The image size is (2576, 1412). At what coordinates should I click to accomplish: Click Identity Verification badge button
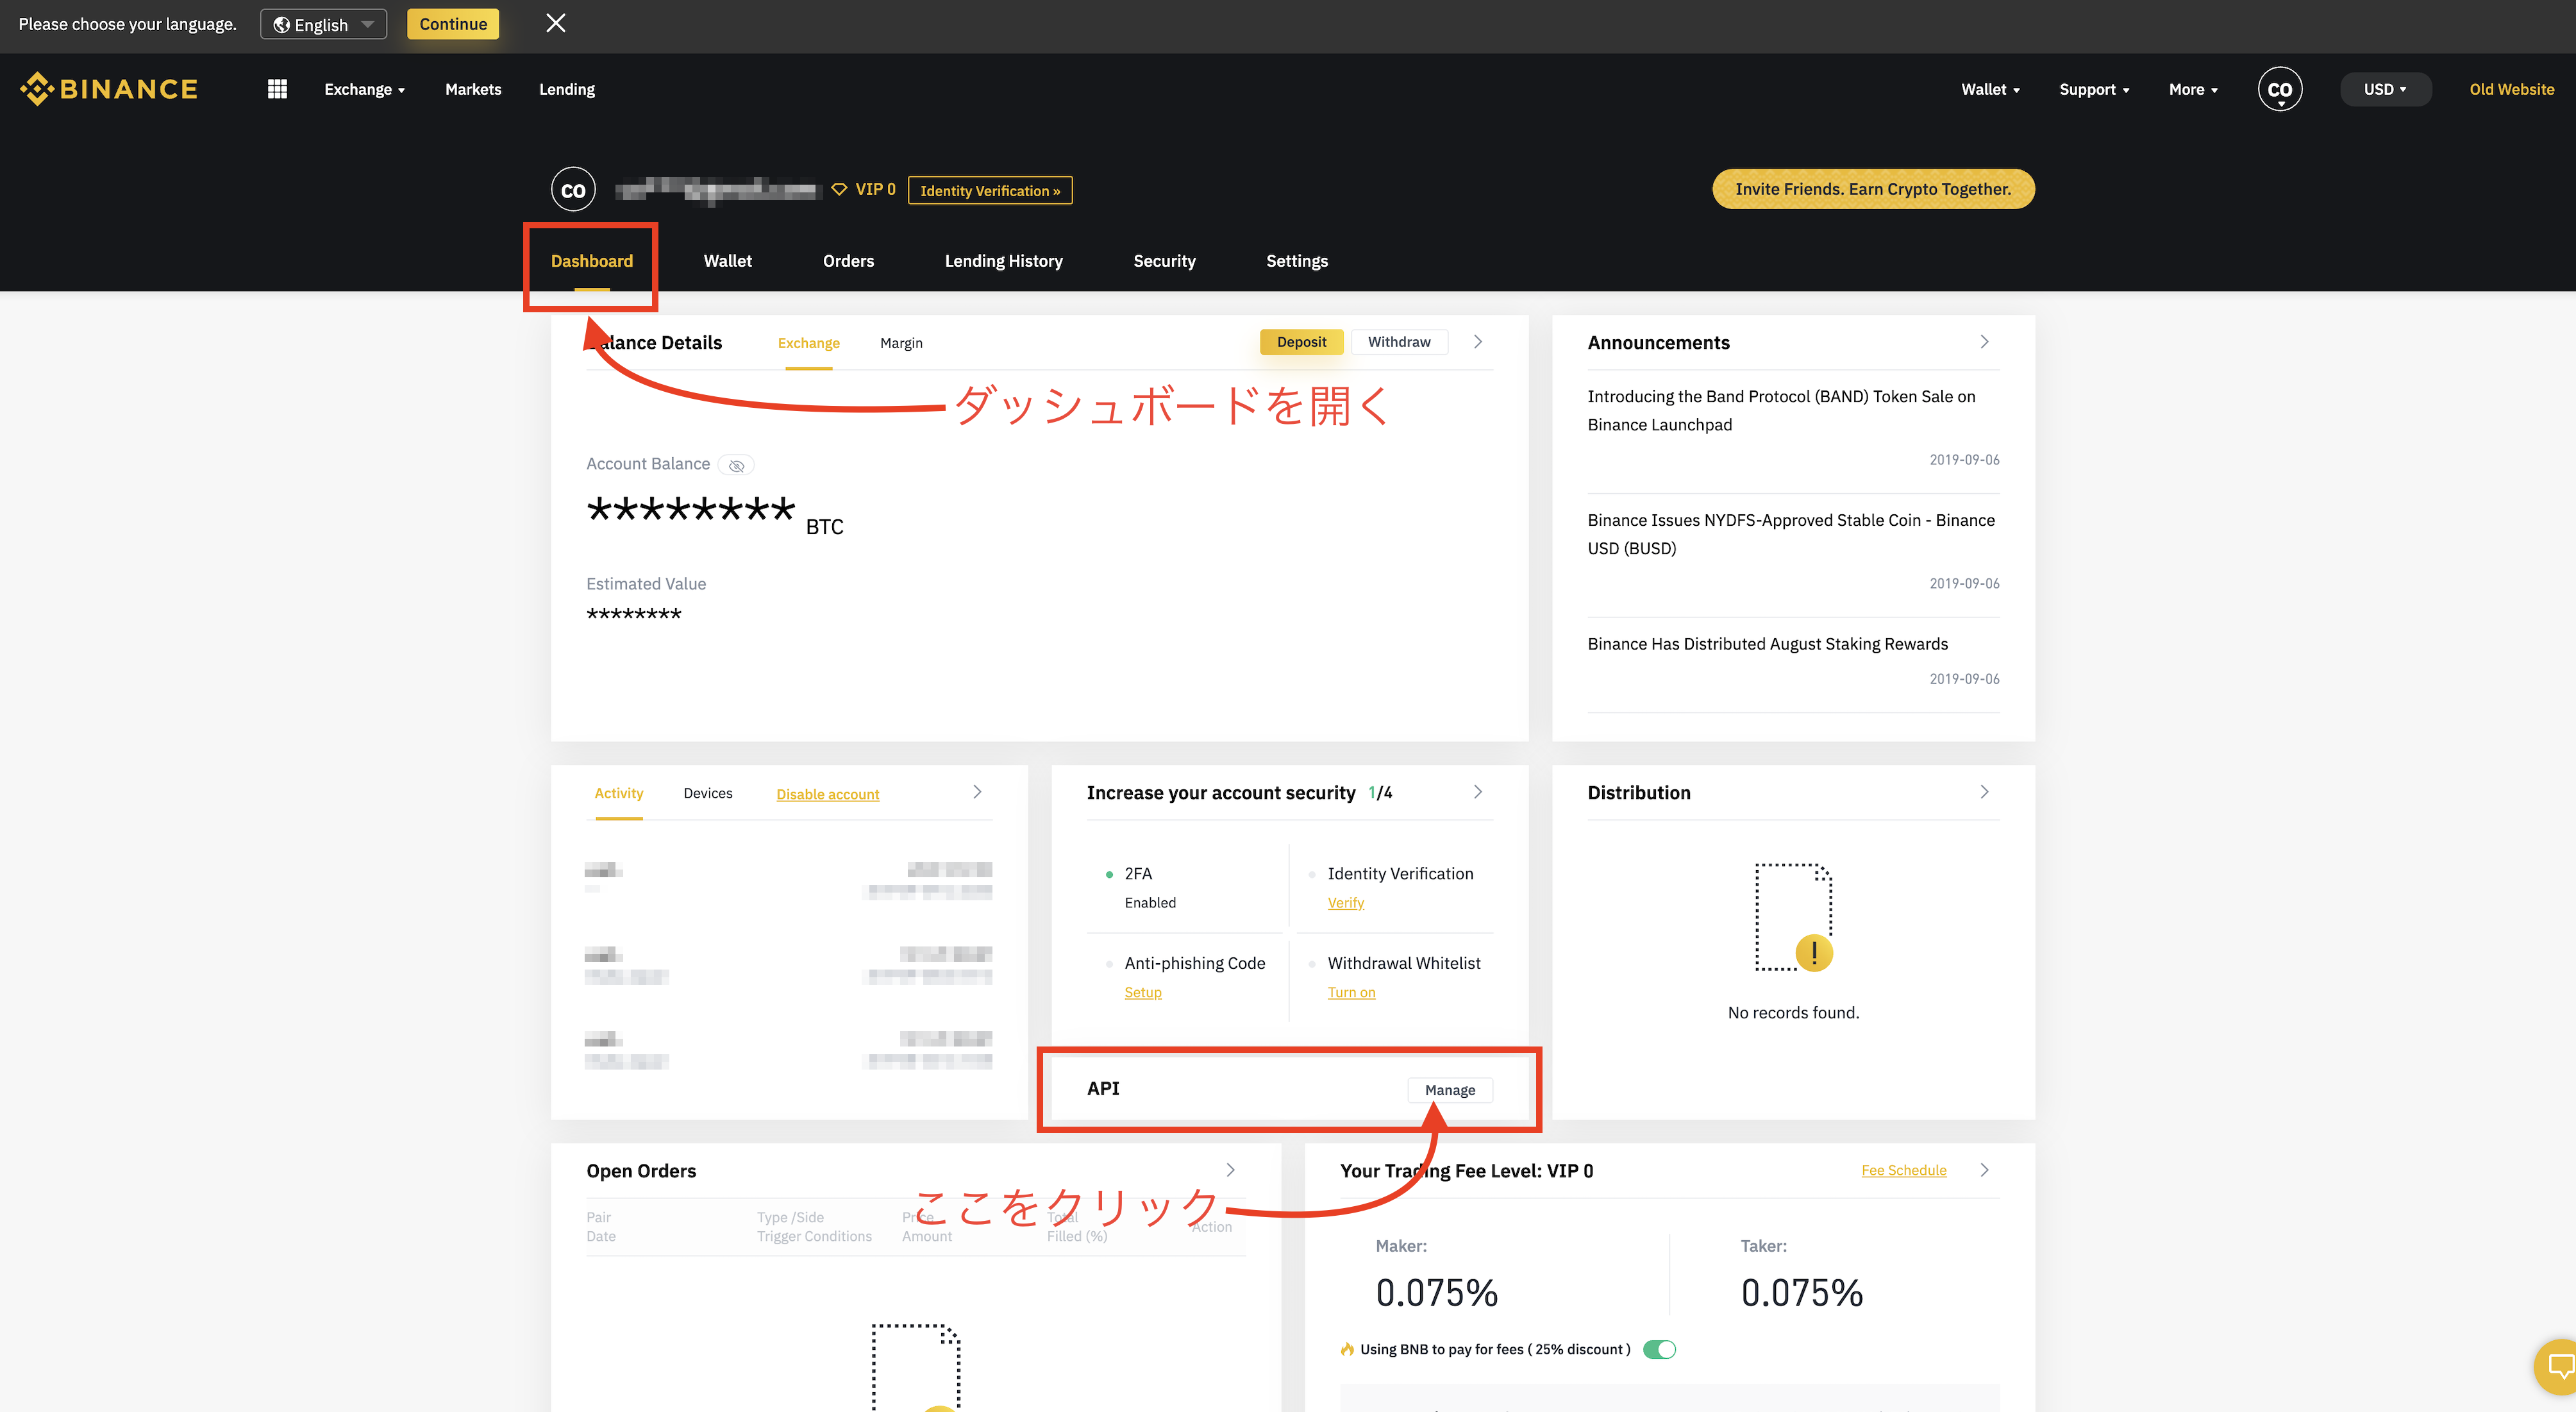[x=989, y=190]
